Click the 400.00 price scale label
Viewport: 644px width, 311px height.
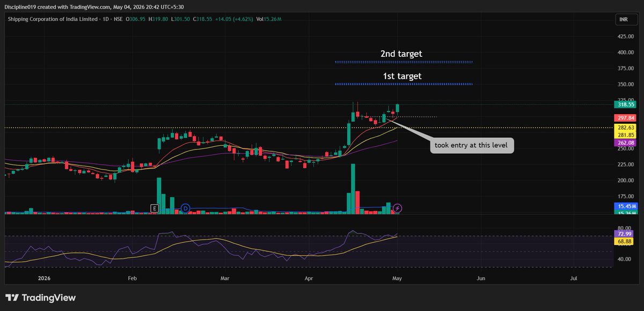(625, 53)
